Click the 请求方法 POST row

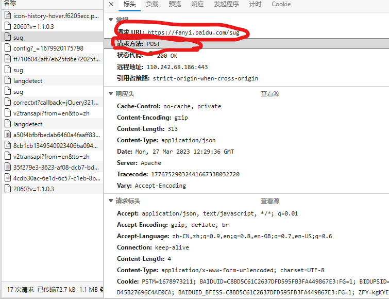tap(246, 44)
